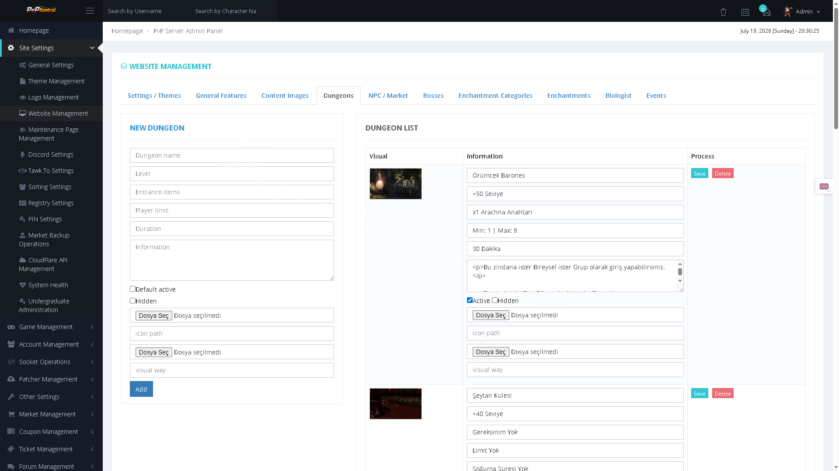Open the messages envelope icon
The width and height of the screenshot is (839, 471).
click(766, 12)
